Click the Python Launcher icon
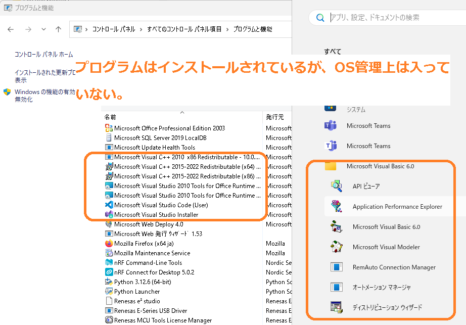The image size is (466, 325). coord(109,292)
